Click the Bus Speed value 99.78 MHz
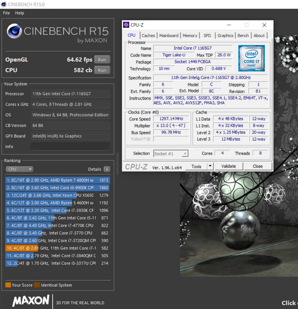This screenshot has height=309, width=298. tap(171, 132)
